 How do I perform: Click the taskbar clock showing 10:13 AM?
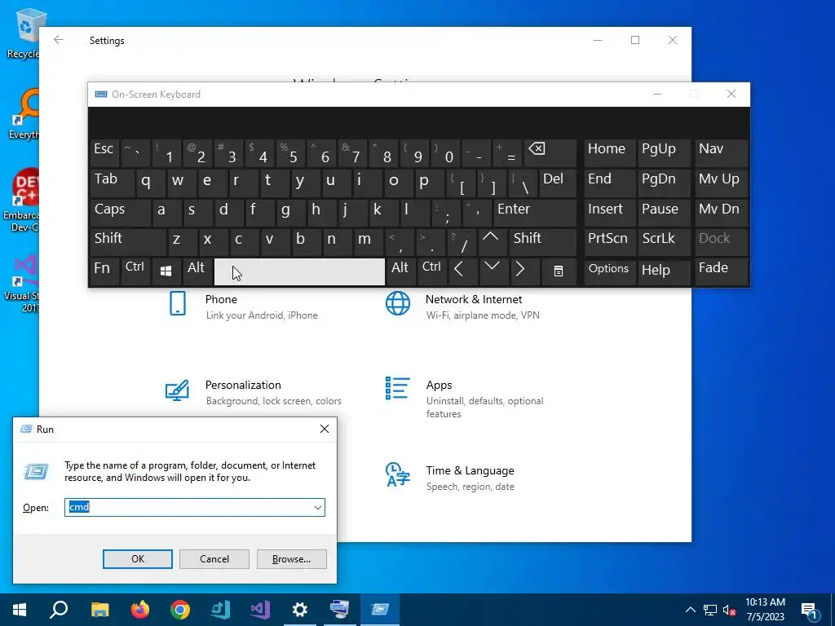(x=765, y=610)
